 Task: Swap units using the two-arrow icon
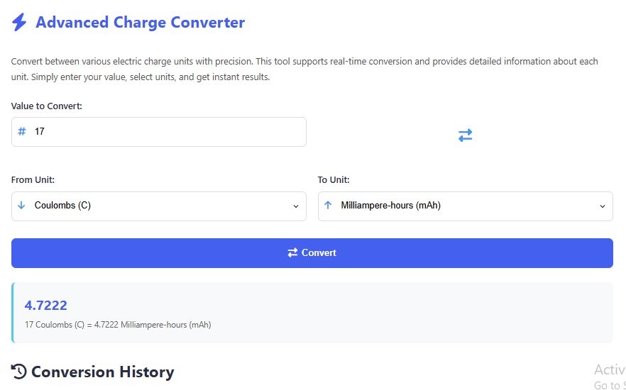point(465,135)
